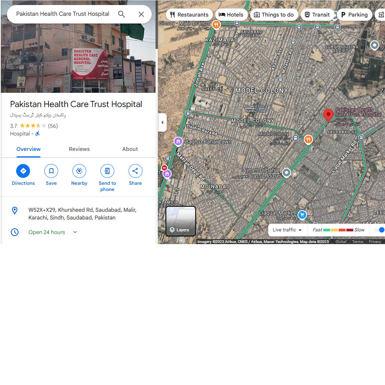The width and height of the screenshot is (385, 385).
Task: Search Nearby places
Action: point(79,171)
